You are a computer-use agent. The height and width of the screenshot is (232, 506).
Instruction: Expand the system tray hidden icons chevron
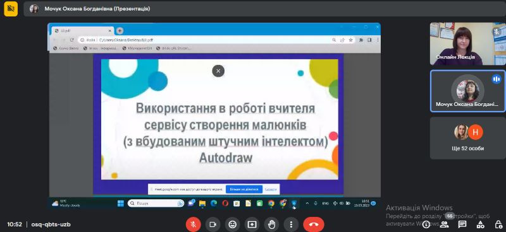pos(307,204)
